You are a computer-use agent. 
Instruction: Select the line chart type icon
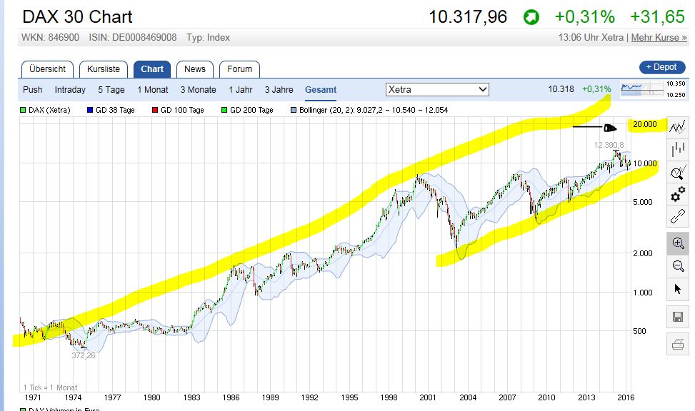[x=678, y=128]
